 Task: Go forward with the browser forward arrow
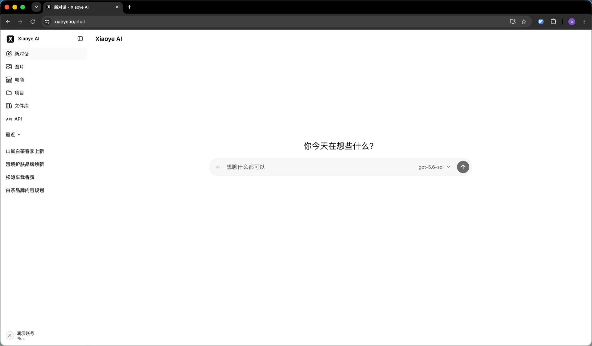tap(20, 22)
